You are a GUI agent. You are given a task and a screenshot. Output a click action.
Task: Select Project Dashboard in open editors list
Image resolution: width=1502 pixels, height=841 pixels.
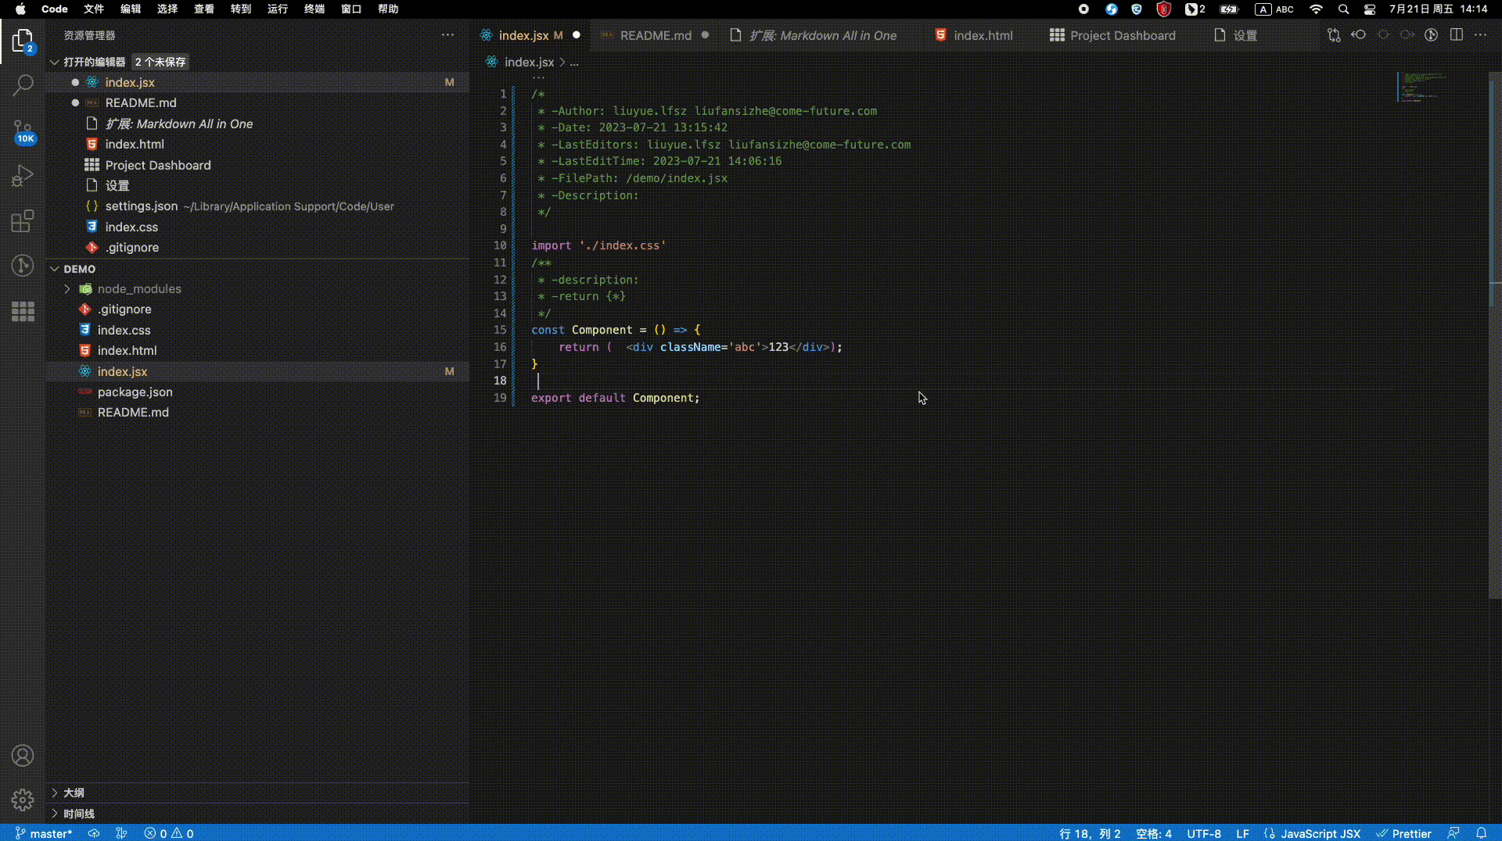[258, 165]
